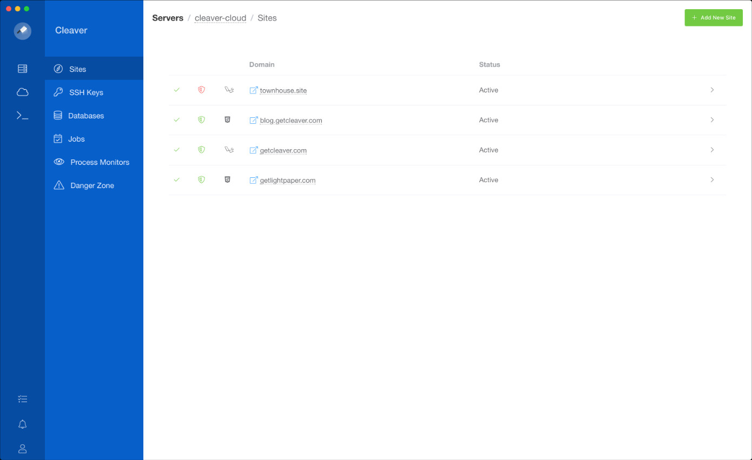Screen dimensions: 752x460
Task: Click Add New Site button
Action: [x=714, y=18]
